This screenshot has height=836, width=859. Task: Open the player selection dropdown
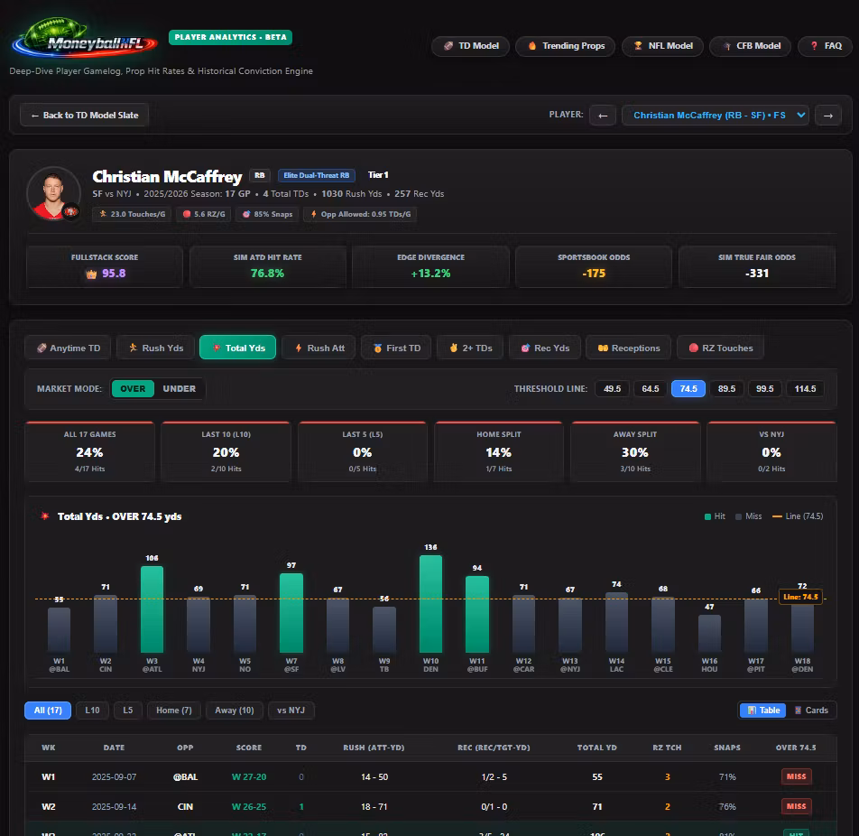[x=715, y=116]
